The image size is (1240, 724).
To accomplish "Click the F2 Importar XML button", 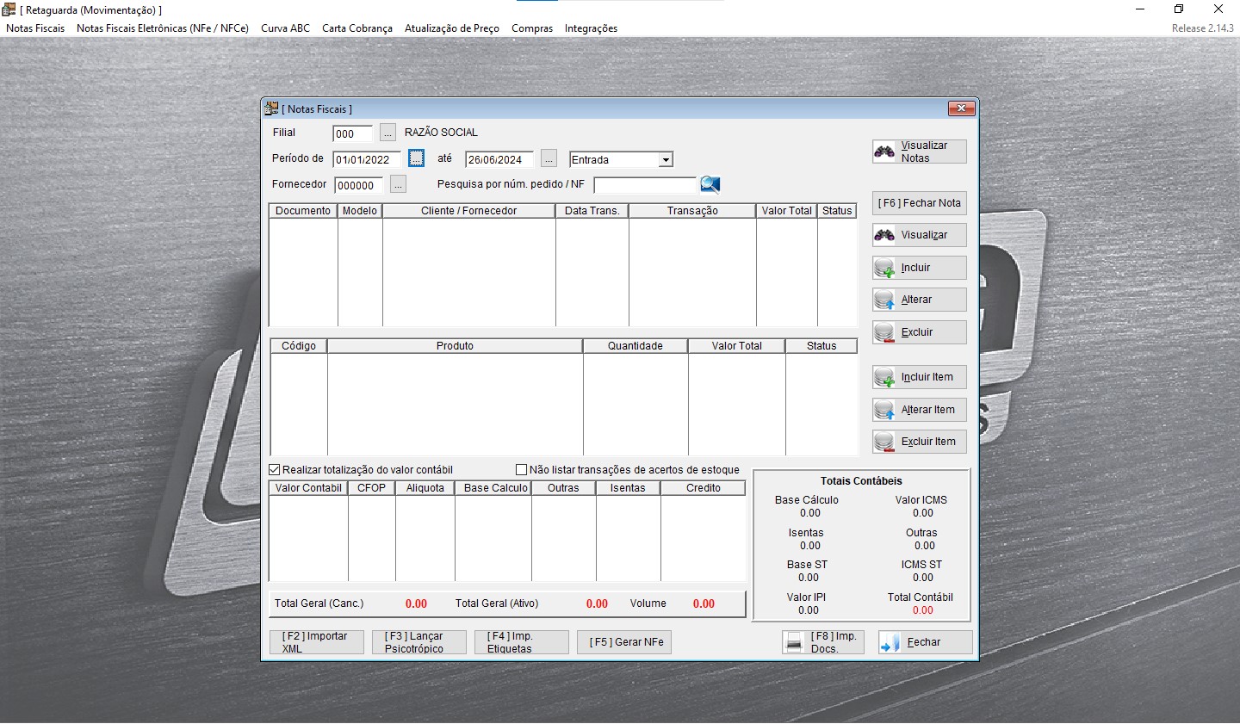I will pos(316,642).
